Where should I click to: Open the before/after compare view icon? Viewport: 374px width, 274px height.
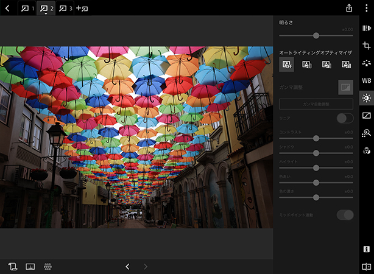[366, 266]
